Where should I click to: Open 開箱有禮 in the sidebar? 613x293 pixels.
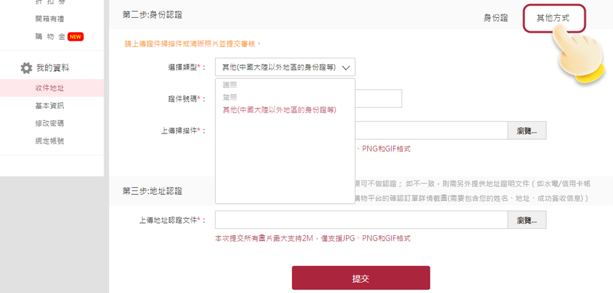tap(50, 19)
